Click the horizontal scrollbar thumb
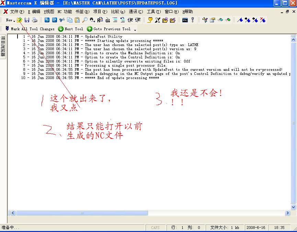 82,213
